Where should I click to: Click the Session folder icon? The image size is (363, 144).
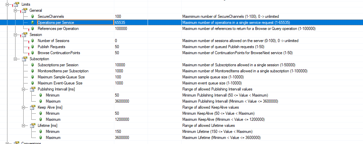pyautogui.click(x=25, y=35)
